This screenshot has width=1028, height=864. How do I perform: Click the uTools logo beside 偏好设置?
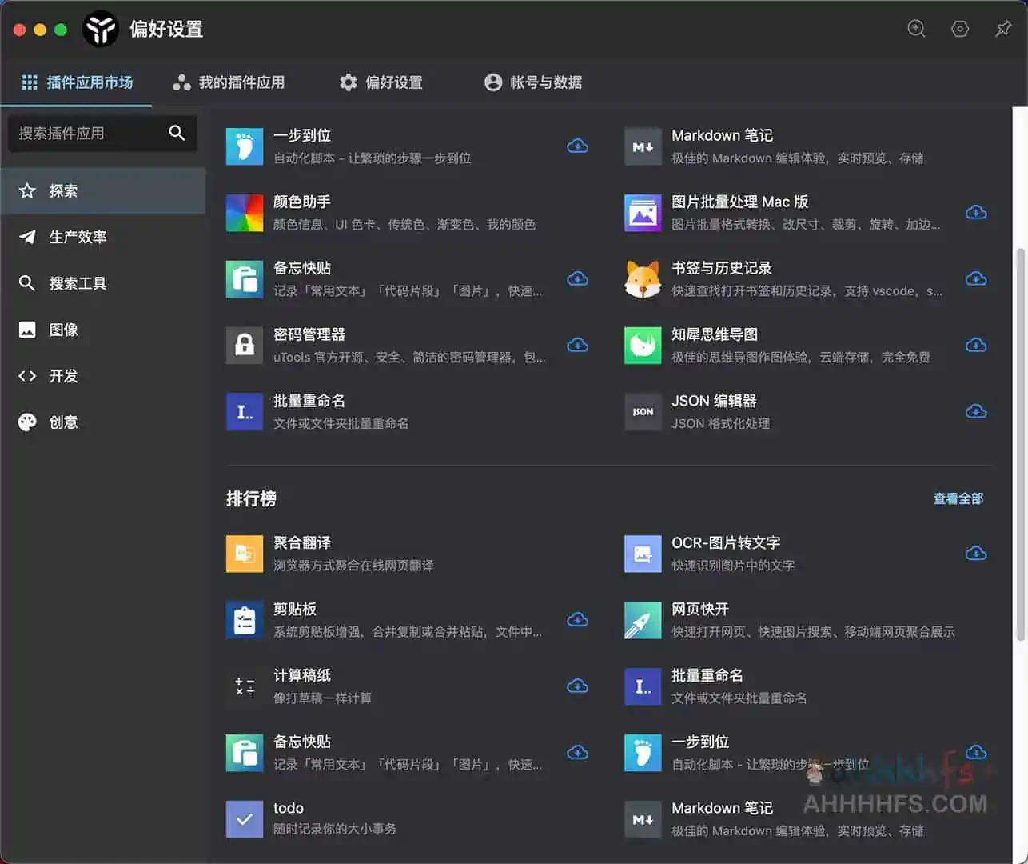(x=101, y=29)
